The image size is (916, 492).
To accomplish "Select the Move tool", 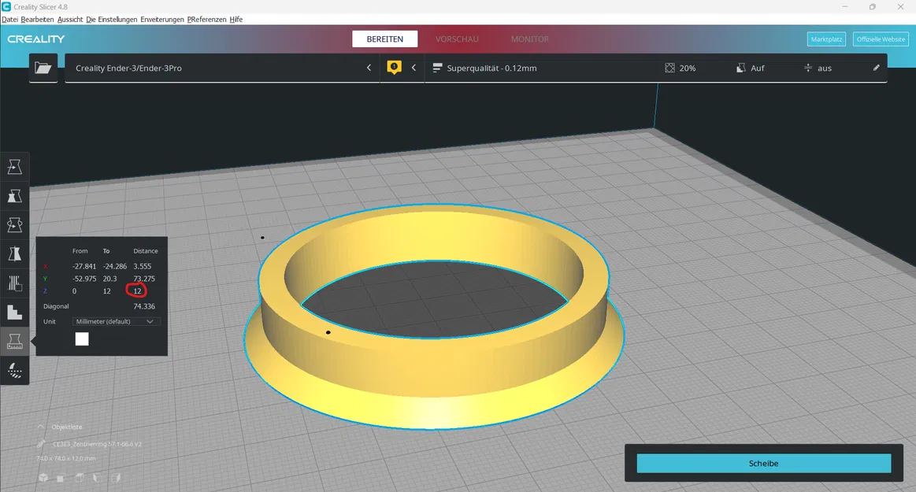I will [14, 166].
